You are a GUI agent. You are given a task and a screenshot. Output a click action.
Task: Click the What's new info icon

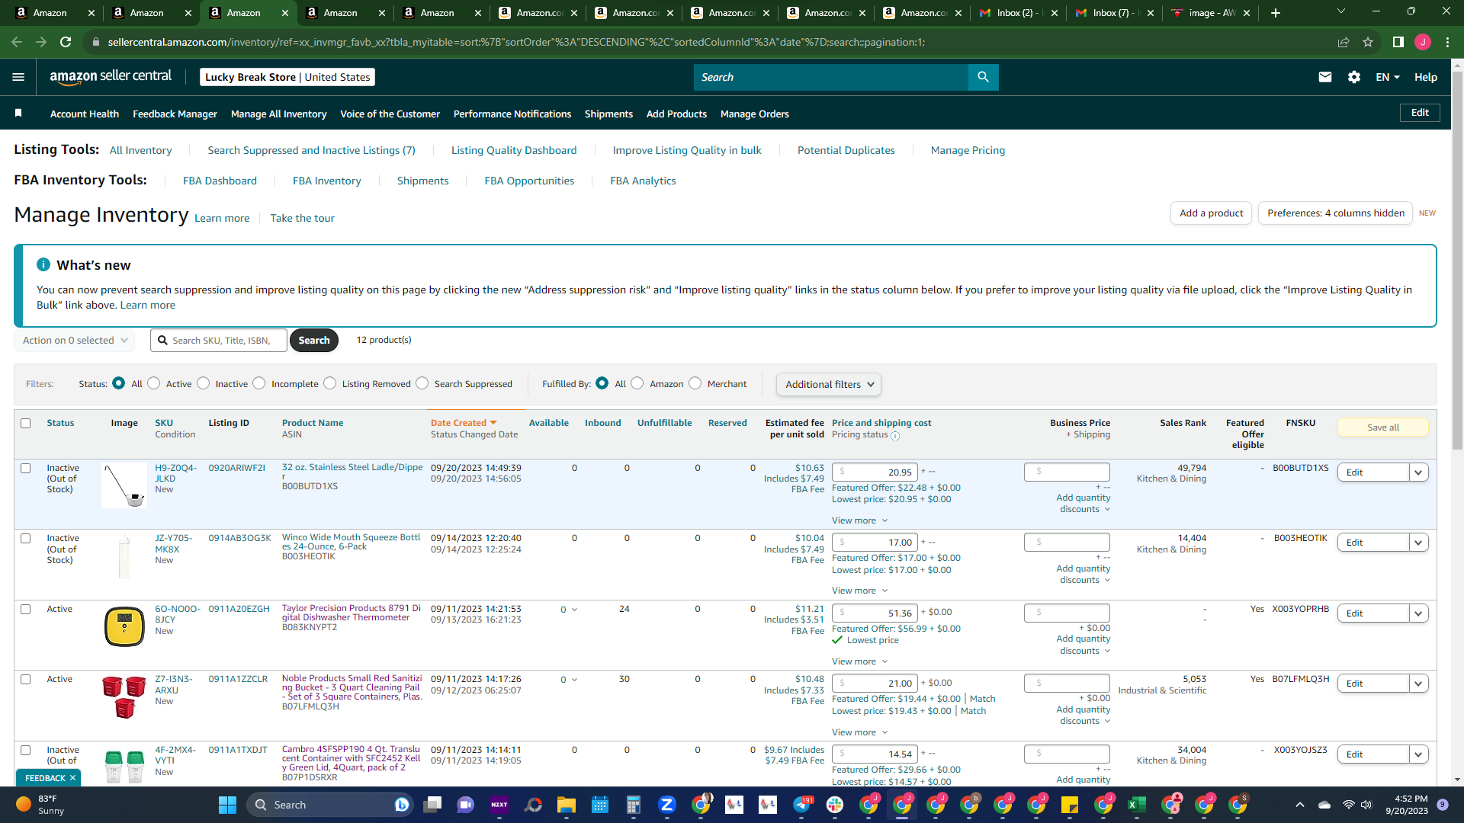pyautogui.click(x=43, y=264)
